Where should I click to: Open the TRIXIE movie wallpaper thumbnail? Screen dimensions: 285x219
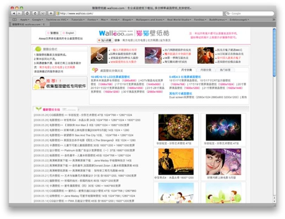click(223, 162)
